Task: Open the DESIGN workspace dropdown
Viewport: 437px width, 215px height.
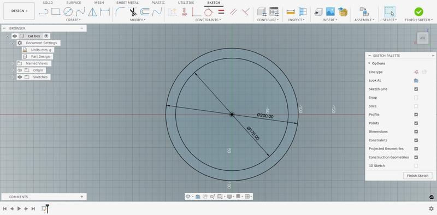Action: click(x=19, y=11)
